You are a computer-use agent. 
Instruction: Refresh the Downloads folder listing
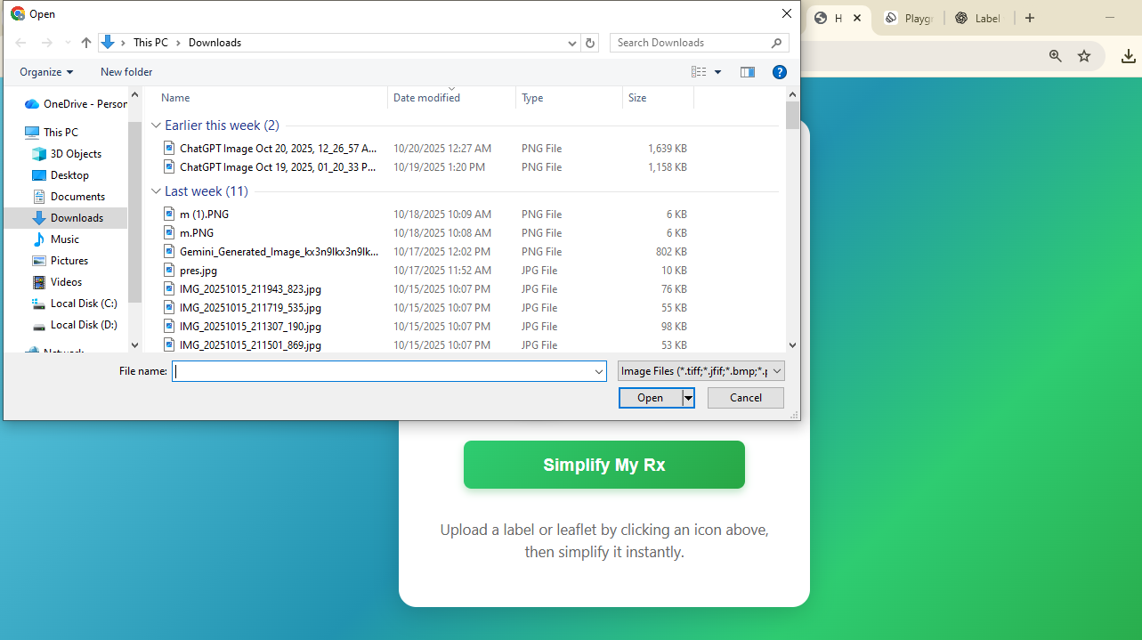point(590,43)
